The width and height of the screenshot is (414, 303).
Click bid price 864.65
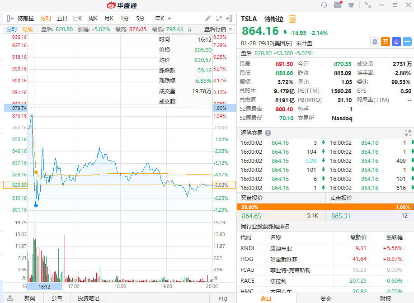pyautogui.click(x=251, y=216)
